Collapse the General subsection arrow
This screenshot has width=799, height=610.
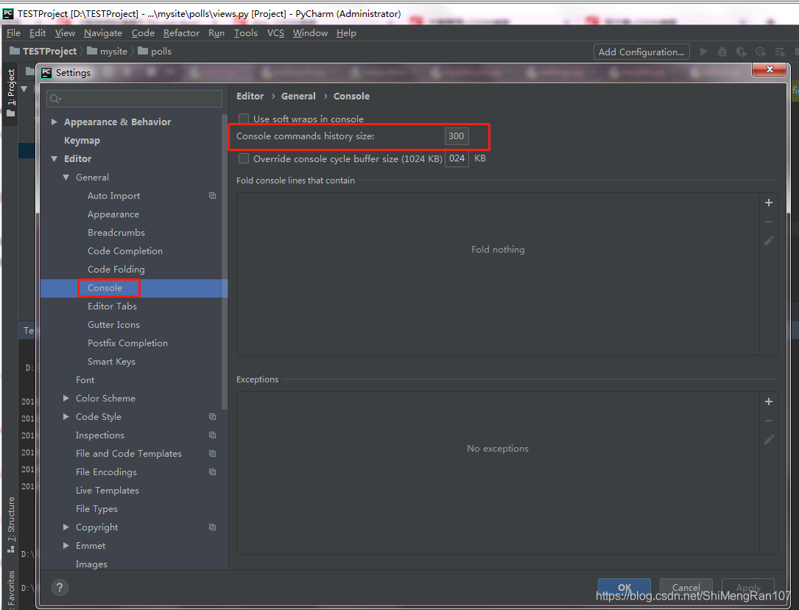point(66,178)
